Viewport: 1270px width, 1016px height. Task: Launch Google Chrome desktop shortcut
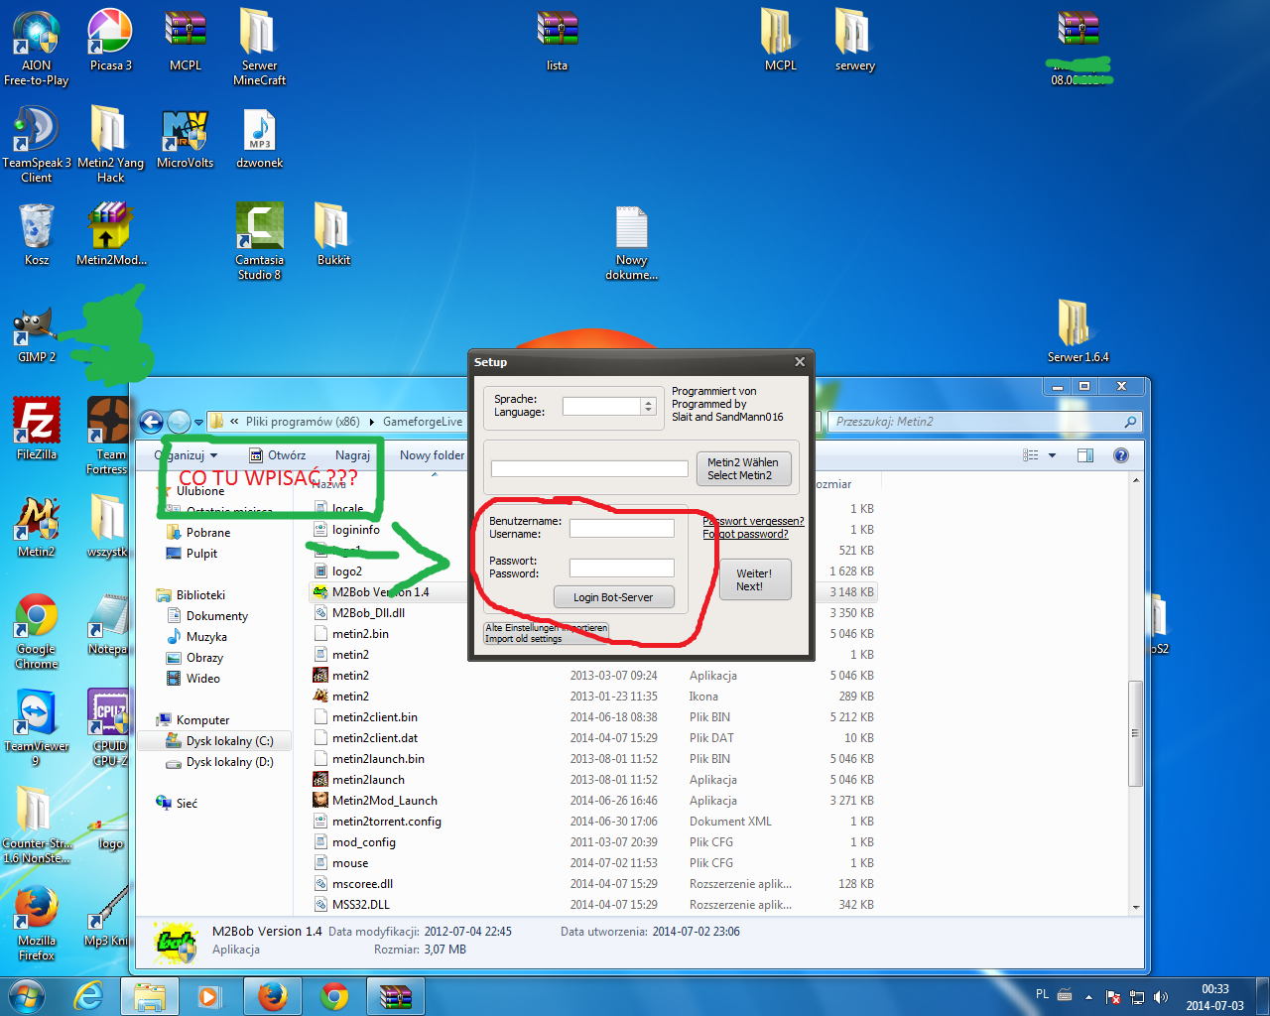click(37, 632)
